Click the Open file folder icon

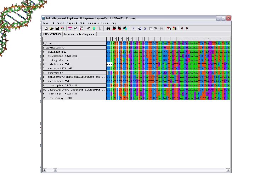52,28
